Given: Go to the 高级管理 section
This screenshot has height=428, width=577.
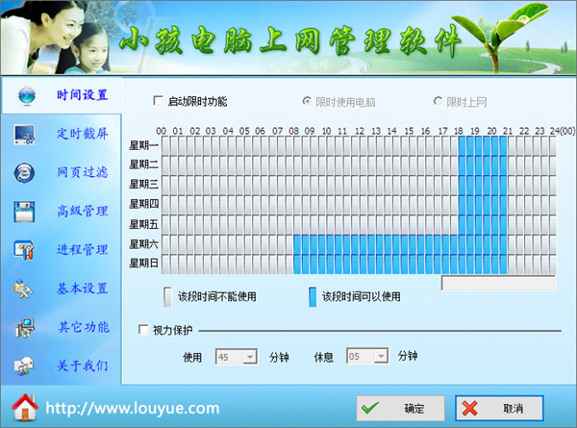Looking at the screenshot, I should [x=82, y=211].
